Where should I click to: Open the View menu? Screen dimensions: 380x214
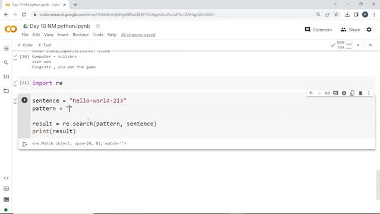coord(49,35)
